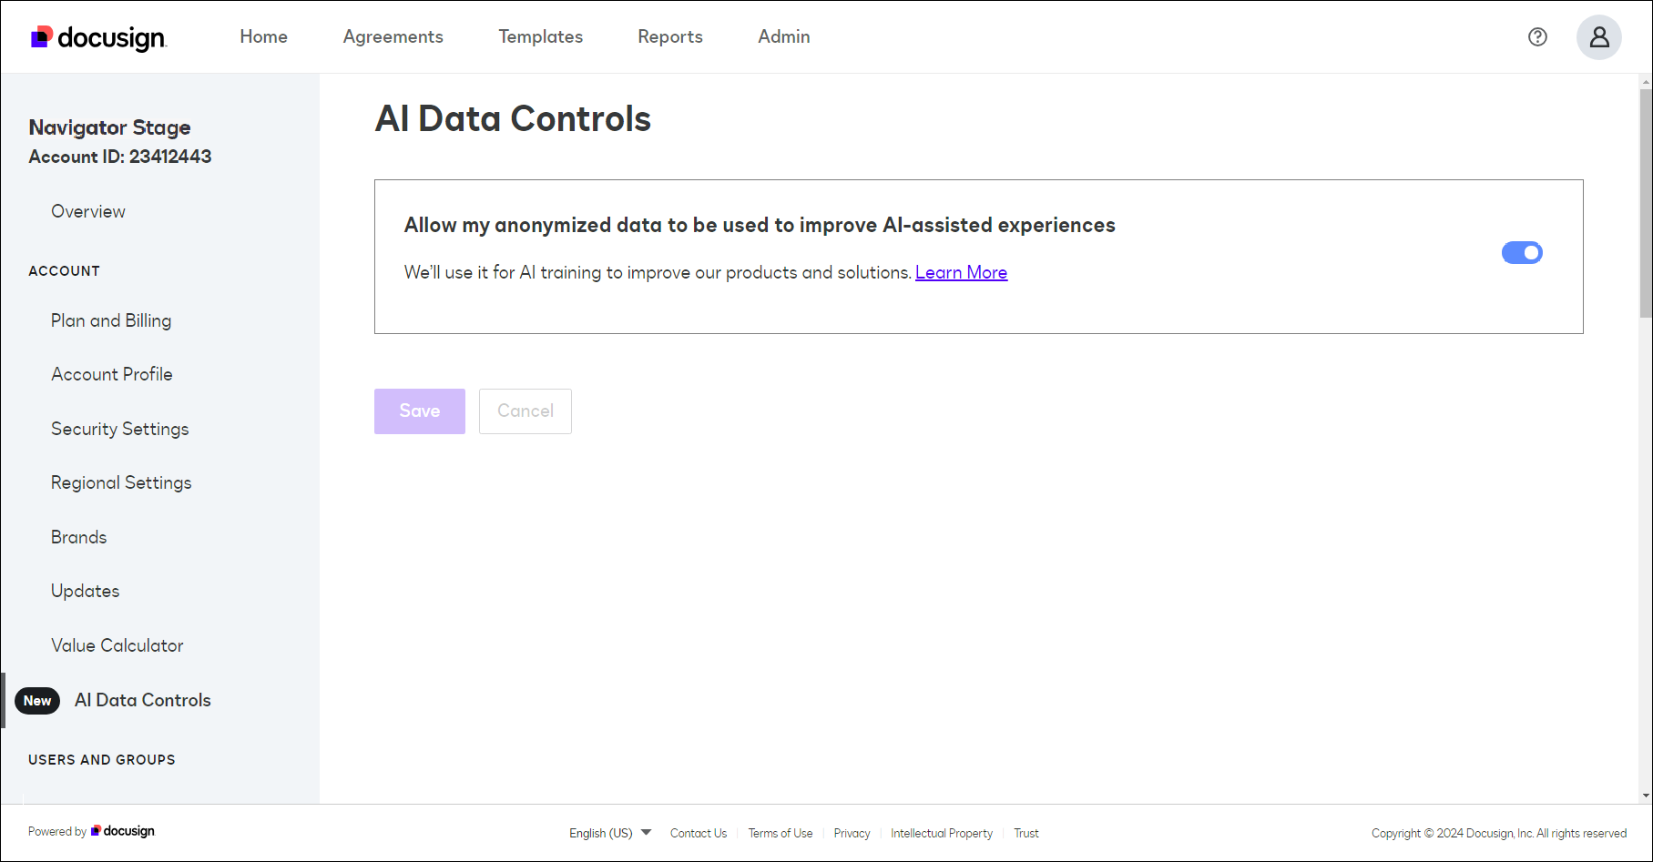
Task: Open the English (US) language dropdown
Action: 608,832
